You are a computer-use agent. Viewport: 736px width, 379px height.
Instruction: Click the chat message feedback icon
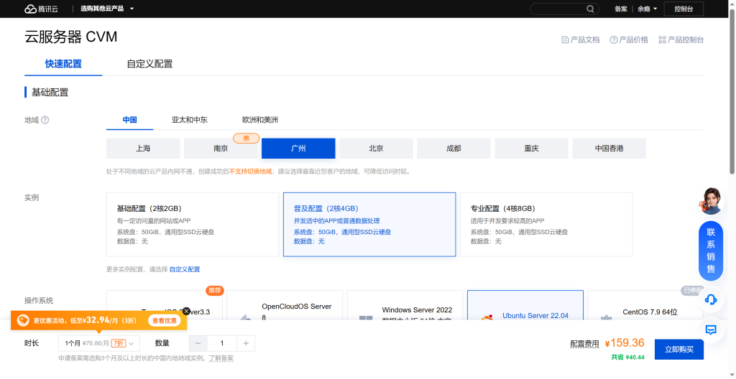pos(711,329)
